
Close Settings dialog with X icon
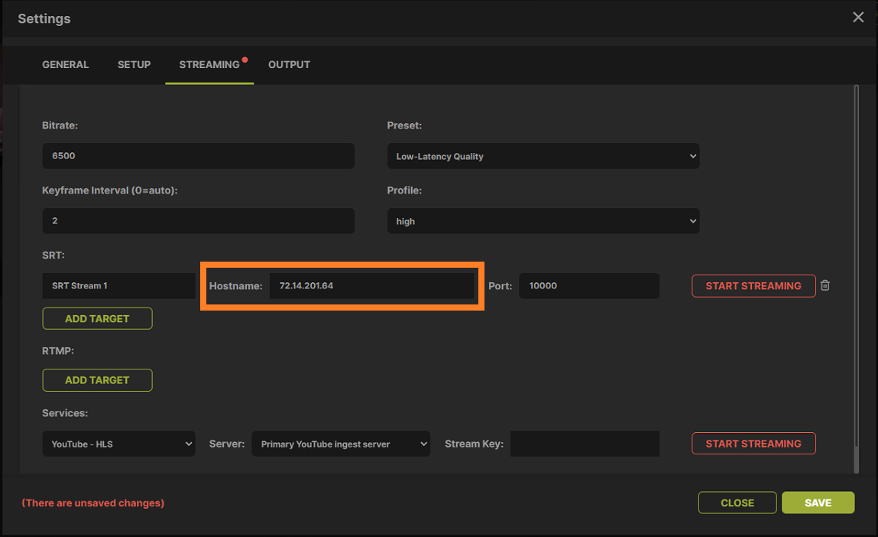pyautogui.click(x=858, y=18)
